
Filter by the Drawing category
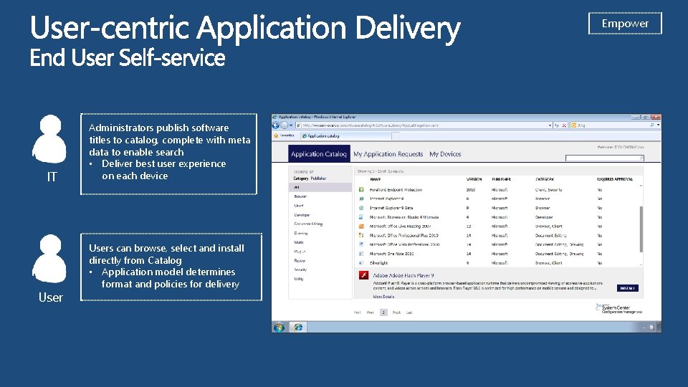click(300, 233)
